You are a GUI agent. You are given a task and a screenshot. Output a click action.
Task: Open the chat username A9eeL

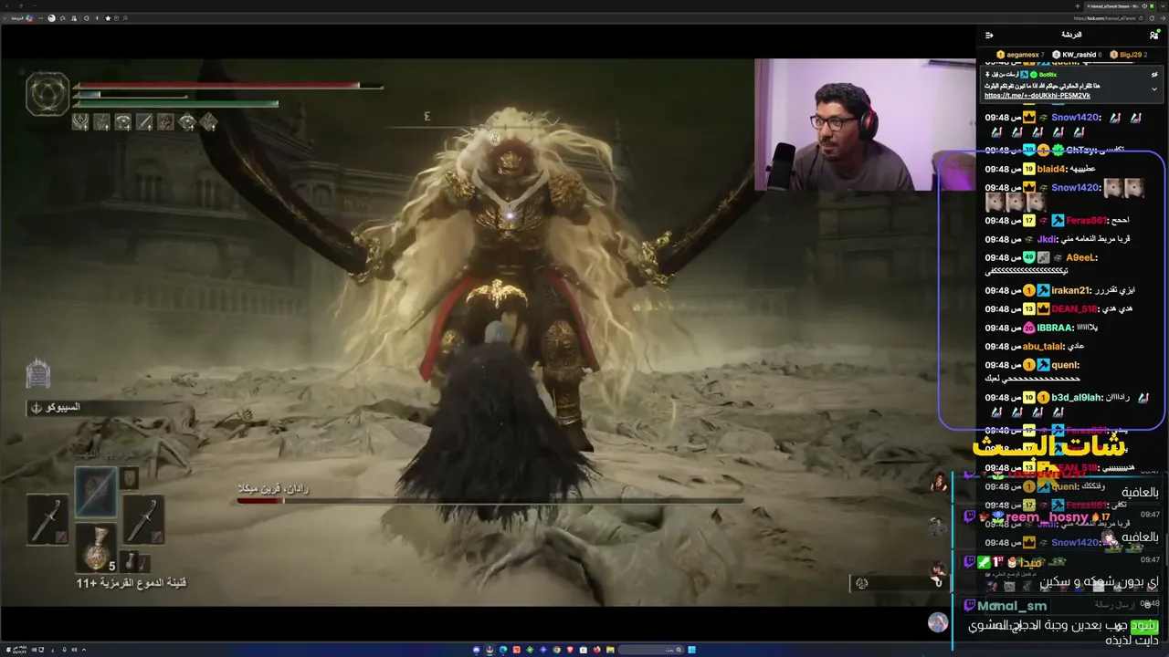[x=1081, y=257]
